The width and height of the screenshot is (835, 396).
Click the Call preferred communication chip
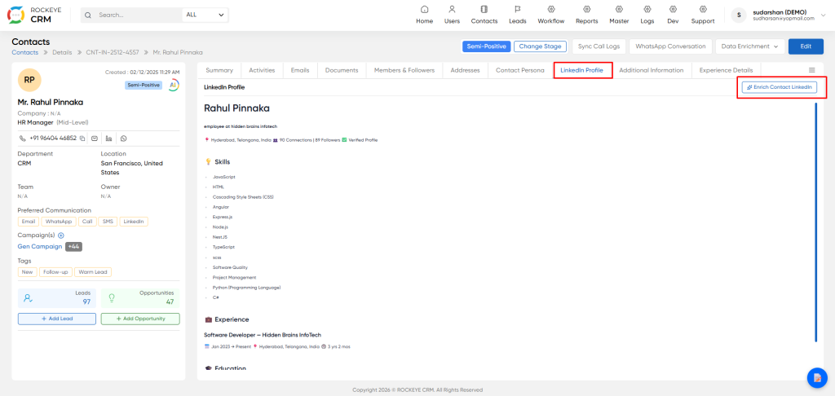[86, 222]
